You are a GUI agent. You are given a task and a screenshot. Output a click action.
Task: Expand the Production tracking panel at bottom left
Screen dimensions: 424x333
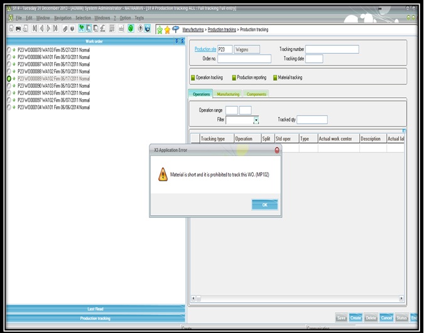point(95,319)
